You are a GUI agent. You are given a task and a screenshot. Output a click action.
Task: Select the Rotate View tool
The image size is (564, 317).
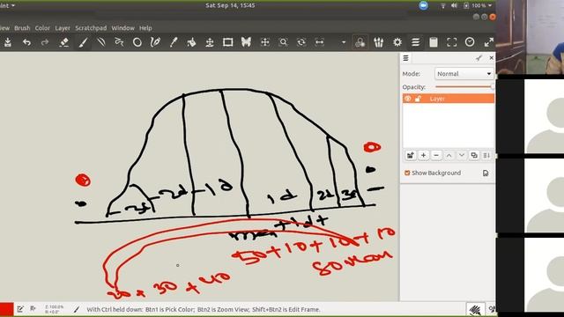301,42
